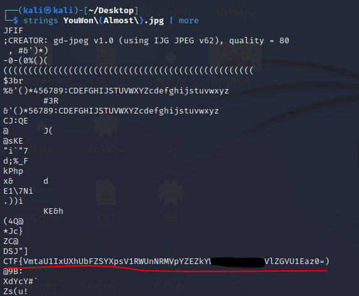Select the '&'()*56789:CDEFGHIJ' line
This screenshot has height=296, width=359.
pyautogui.click(x=111, y=111)
